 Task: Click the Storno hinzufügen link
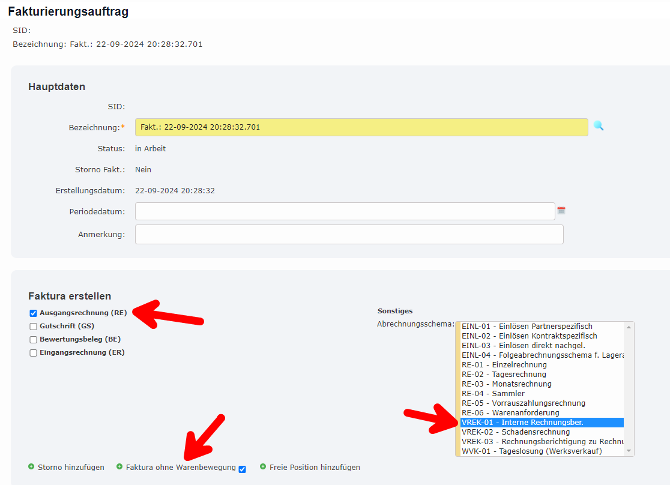(71, 467)
